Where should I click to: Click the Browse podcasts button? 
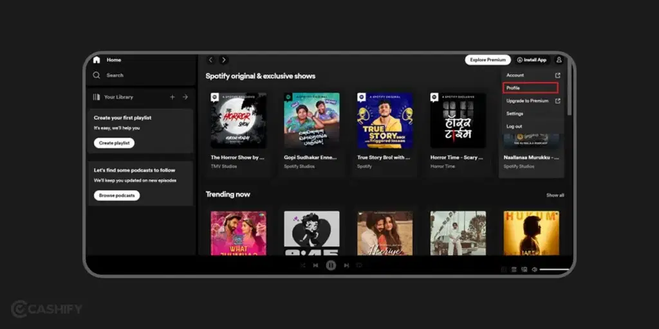[x=117, y=195]
